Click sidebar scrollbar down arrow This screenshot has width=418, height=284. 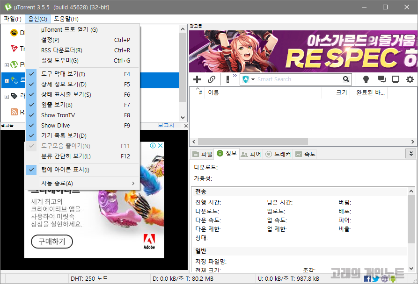click(183, 117)
